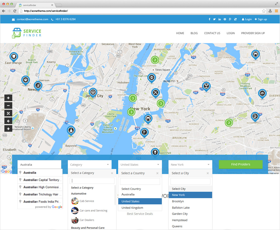This screenshot has width=280, height=230.
Task: Bookmark the page with the star icon
Action: 264,11
